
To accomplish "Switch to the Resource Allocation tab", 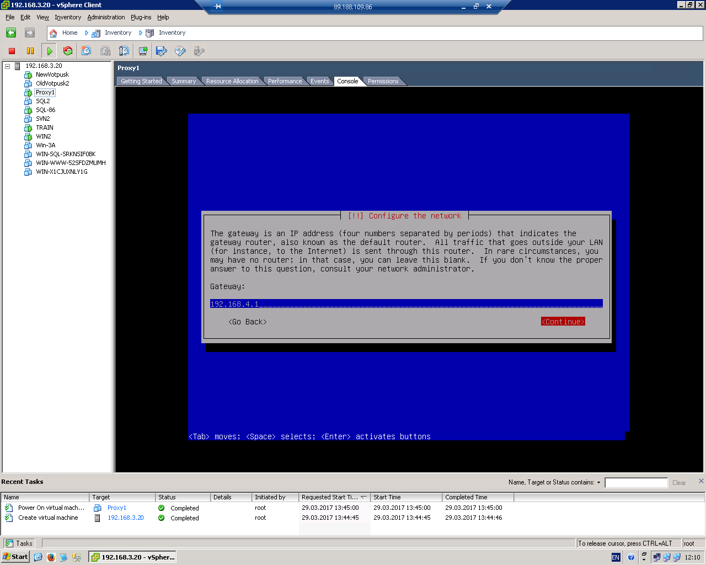I will point(232,81).
